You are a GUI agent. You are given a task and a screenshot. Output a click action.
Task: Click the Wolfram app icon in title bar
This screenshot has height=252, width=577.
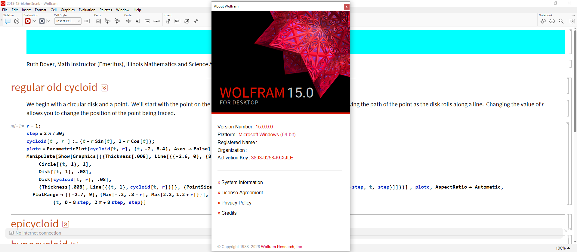(3, 3)
